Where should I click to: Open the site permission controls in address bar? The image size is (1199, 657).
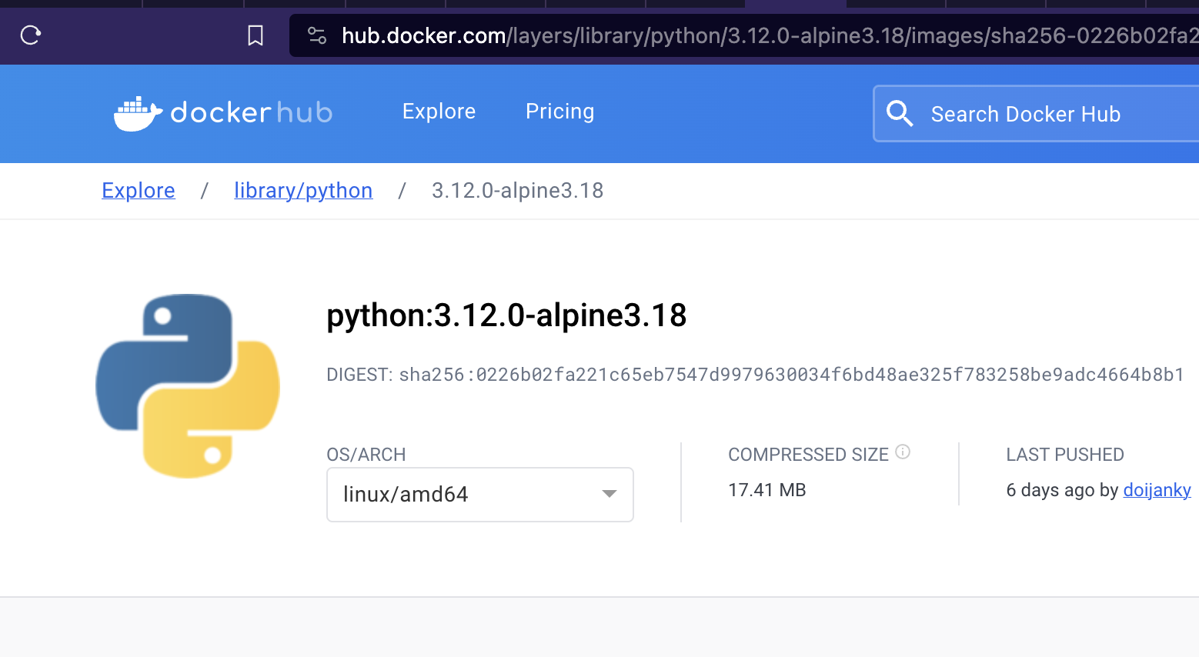316,35
